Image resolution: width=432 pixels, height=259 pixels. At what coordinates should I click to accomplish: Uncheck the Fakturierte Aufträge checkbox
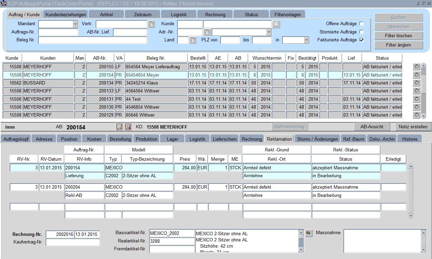click(x=362, y=40)
